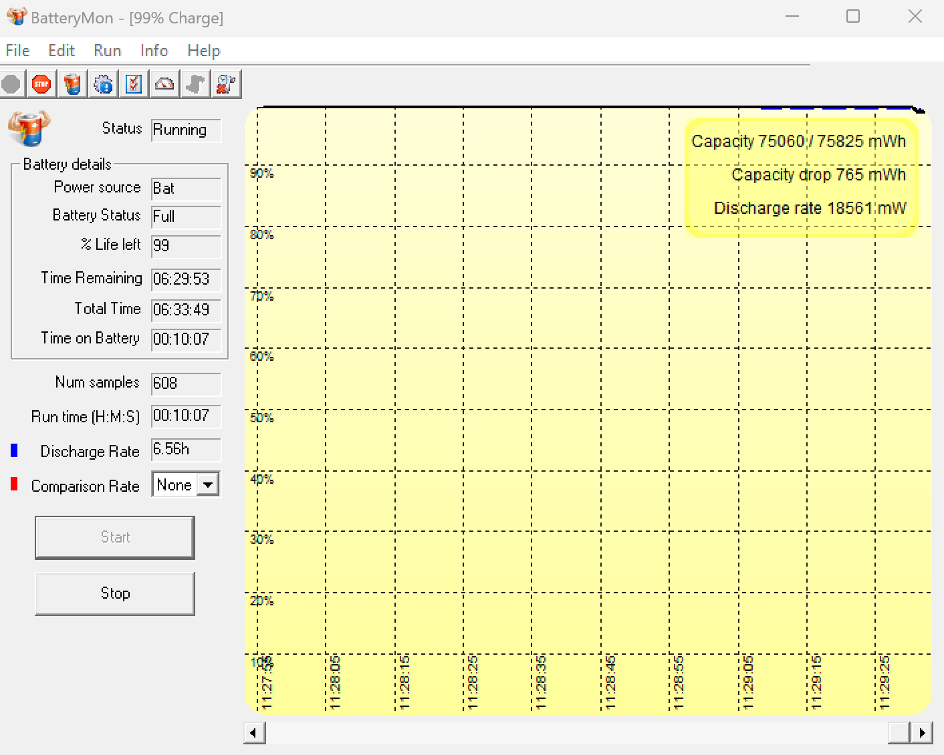
Task: Click the gauge meter toolbar icon
Action: tap(164, 84)
